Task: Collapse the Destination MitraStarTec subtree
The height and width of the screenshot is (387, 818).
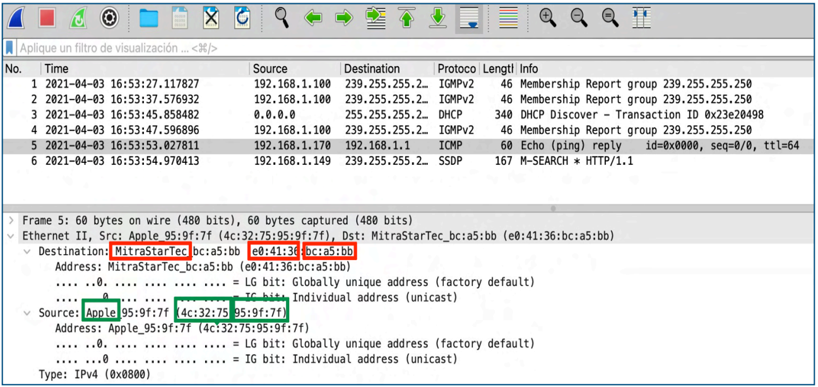Action: click(27, 251)
